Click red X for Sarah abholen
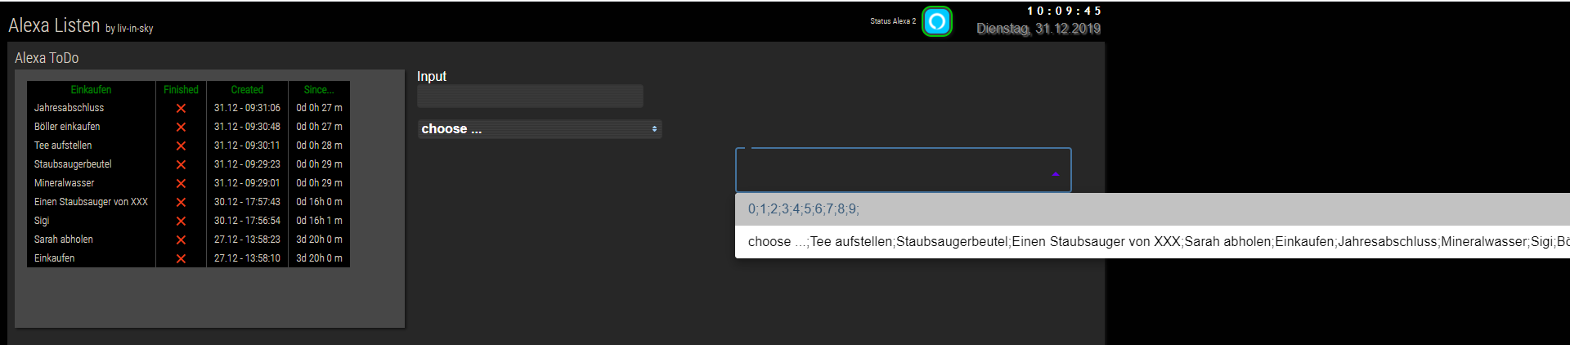This screenshot has width=1570, height=345. coord(181,240)
